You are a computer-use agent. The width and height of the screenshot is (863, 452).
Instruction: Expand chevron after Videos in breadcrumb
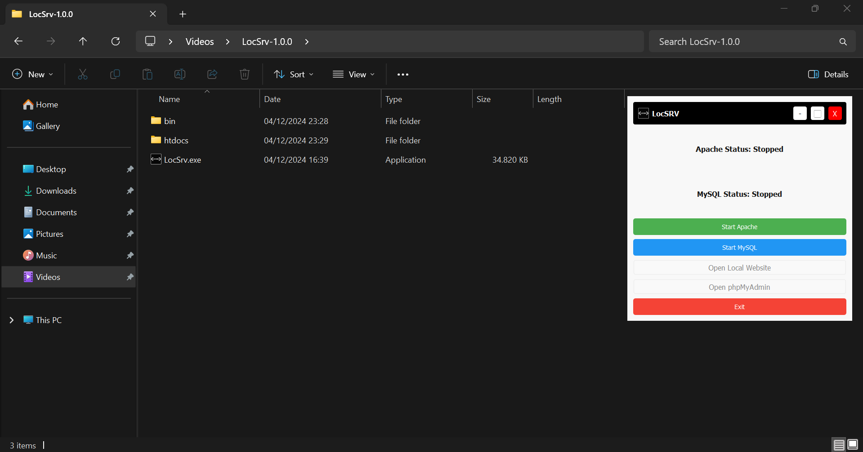228,42
